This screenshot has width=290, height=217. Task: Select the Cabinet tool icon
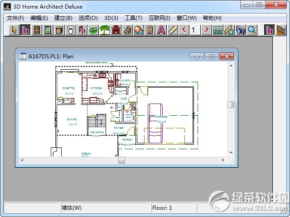[59, 30]
